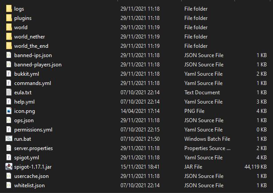Click the commands.yml file name

pos(32,83)
